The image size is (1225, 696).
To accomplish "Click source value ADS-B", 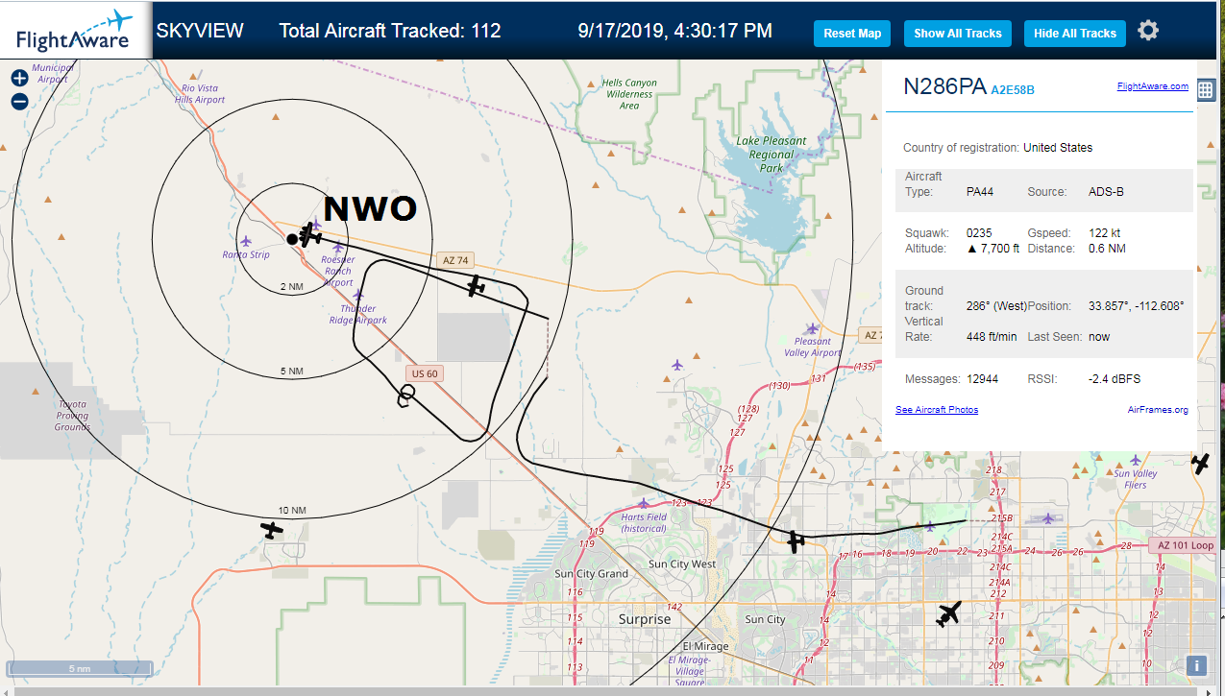I will [x=1106, y=192].
